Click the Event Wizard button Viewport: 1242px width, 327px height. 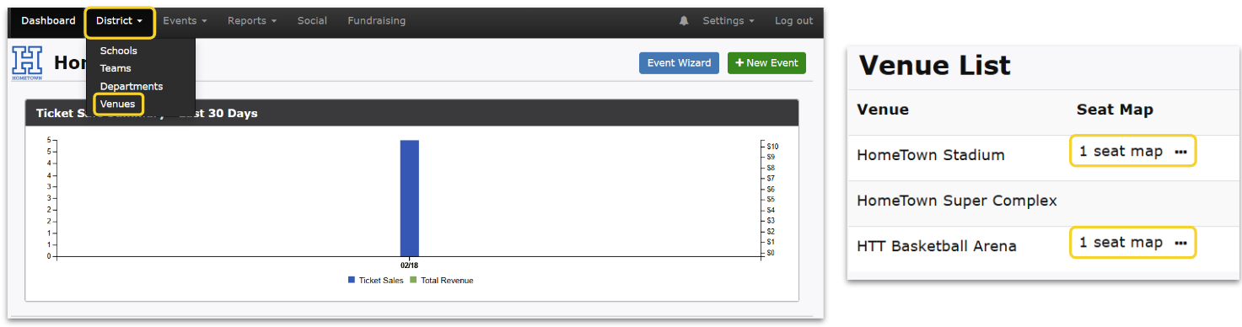[x=679, y=63]
